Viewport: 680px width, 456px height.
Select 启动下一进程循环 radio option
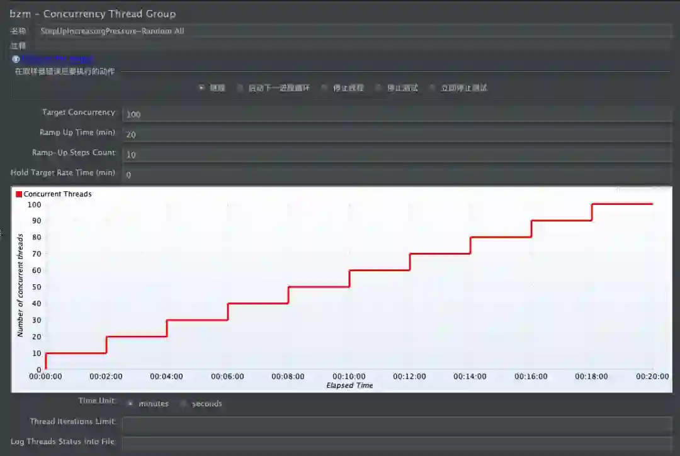tap(240, 88)
